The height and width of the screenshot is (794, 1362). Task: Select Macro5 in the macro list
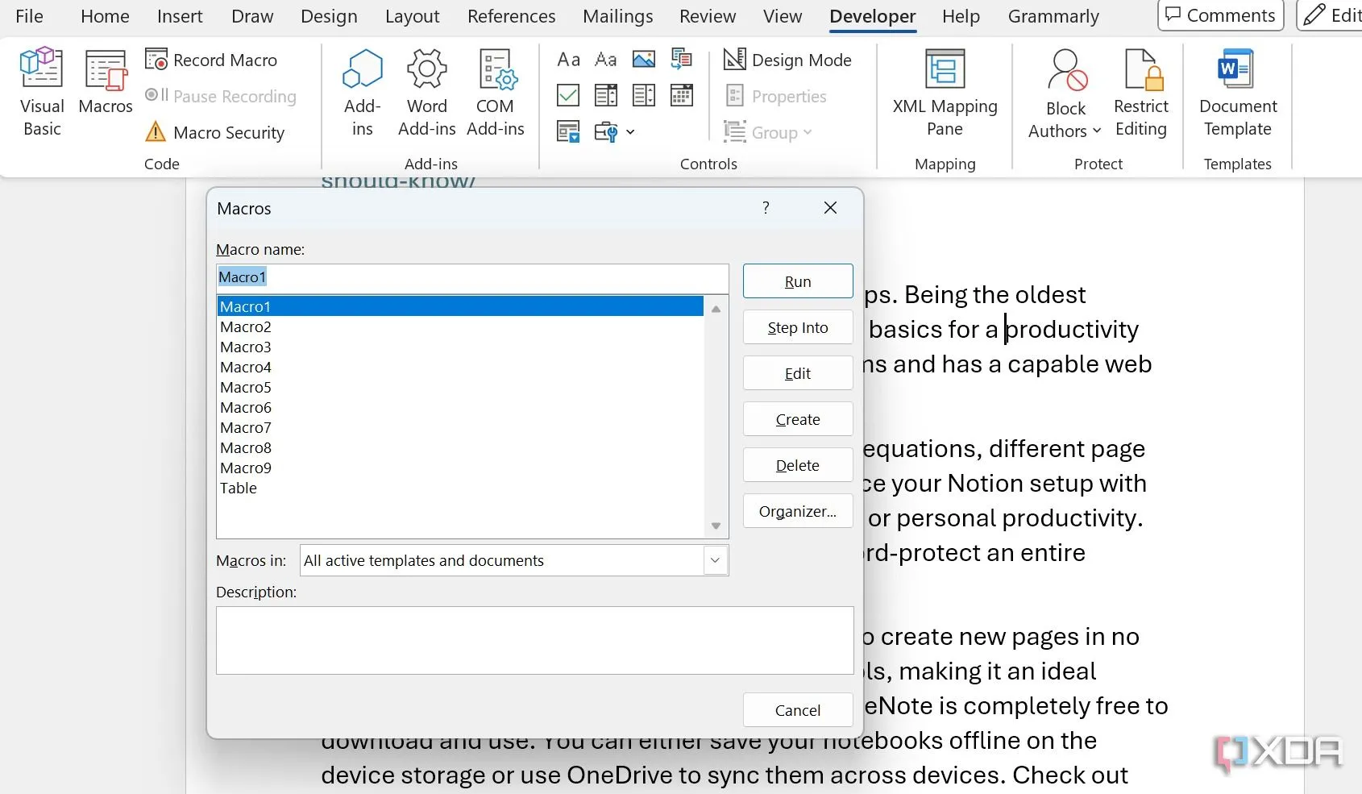point(246,387)
